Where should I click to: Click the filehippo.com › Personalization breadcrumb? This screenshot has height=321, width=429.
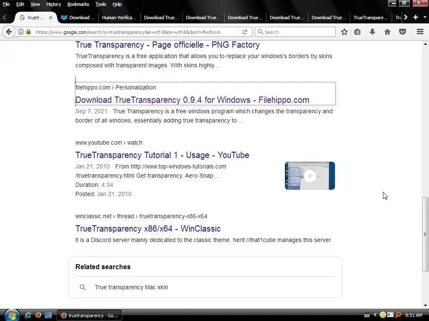(x=116, y=87)
